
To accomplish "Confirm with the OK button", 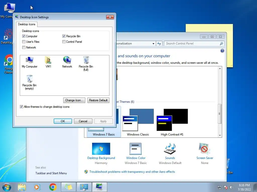I will pyautogui.click(x=63, y=121).
